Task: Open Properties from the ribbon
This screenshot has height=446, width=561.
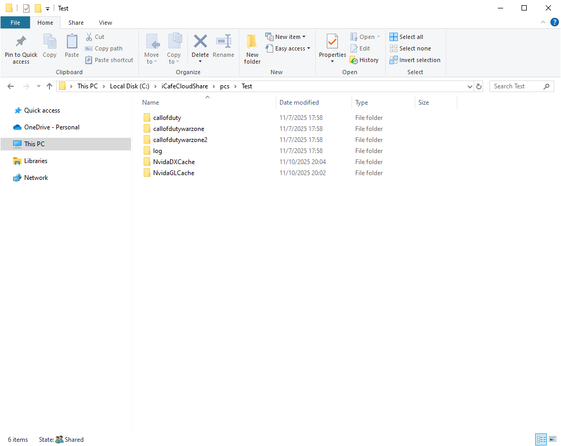Action: coord(332,46)
